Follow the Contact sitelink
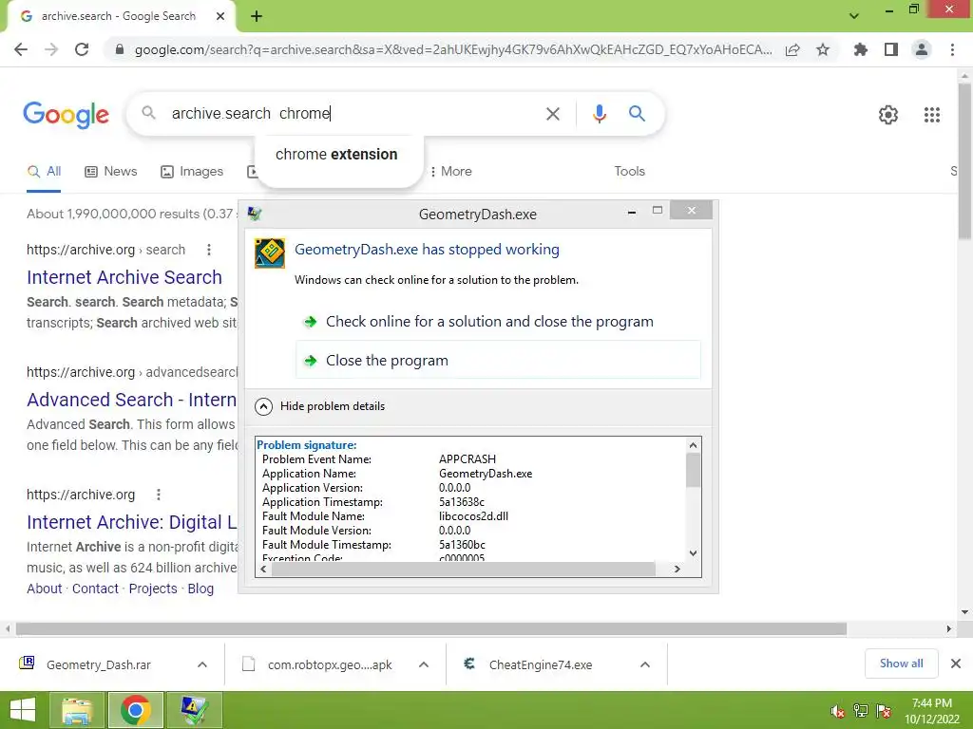 point(95,589)
